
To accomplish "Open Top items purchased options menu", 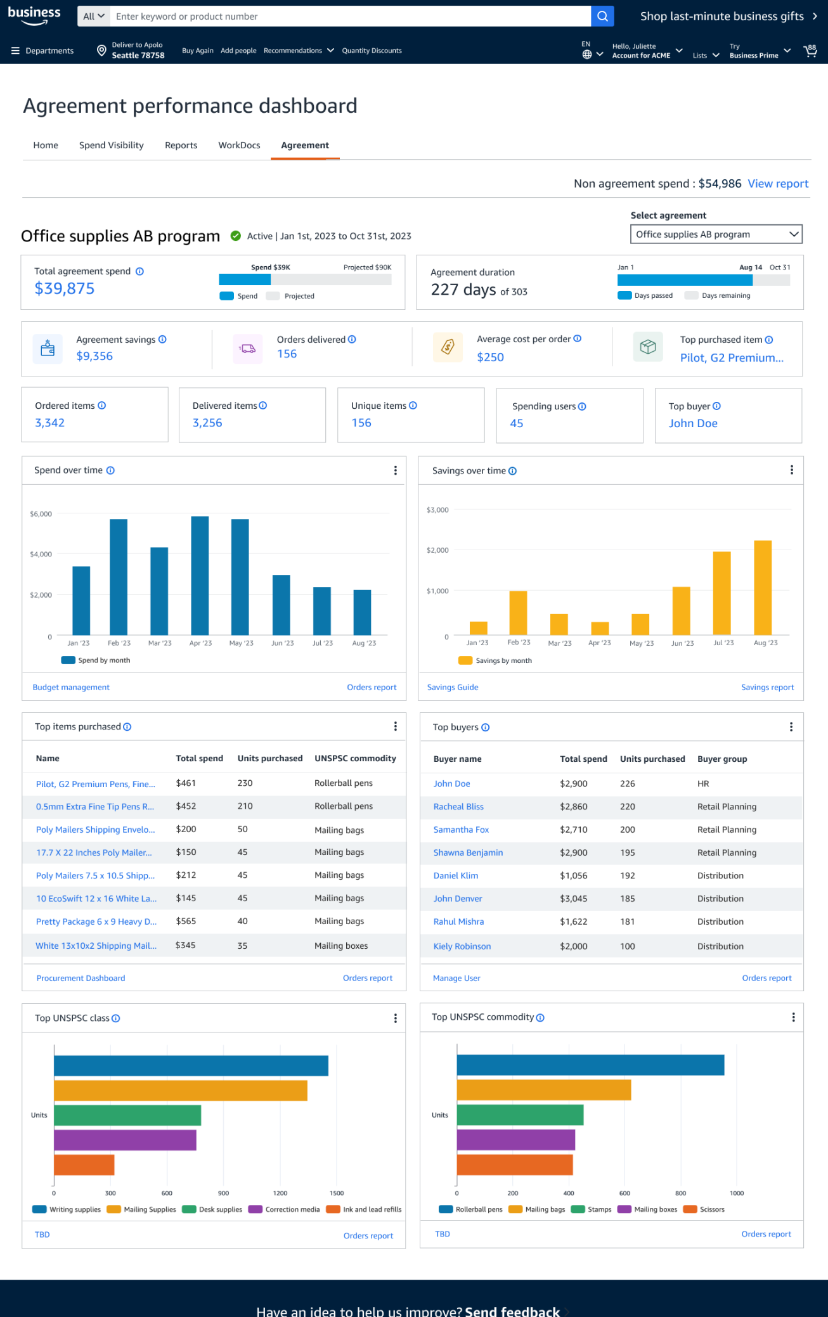I will tap(395, 726).
